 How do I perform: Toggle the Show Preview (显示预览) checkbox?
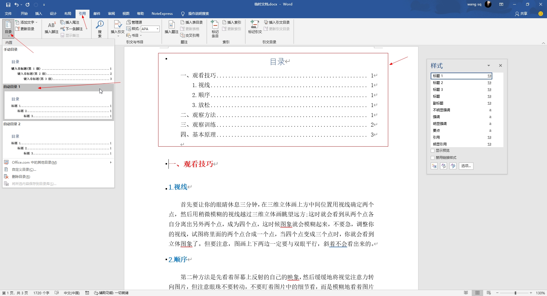coord(432,151)
